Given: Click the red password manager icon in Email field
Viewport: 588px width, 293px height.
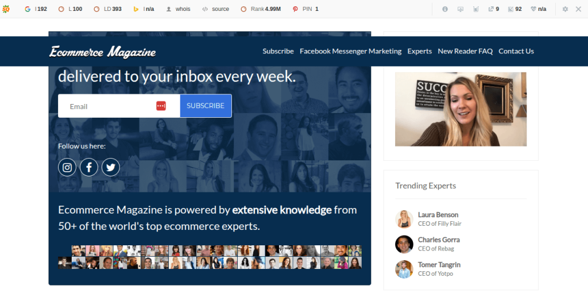Looking at the screenshot, I should (161, 106).
